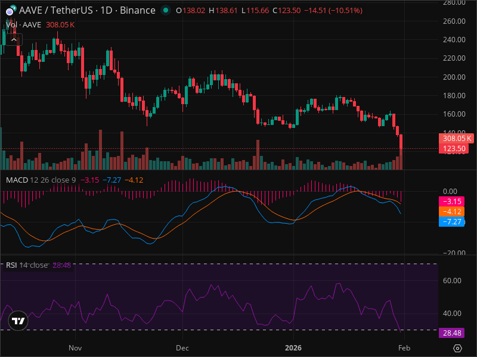
Task: Click the Dec label on time axis
Action: pos(182,348)
